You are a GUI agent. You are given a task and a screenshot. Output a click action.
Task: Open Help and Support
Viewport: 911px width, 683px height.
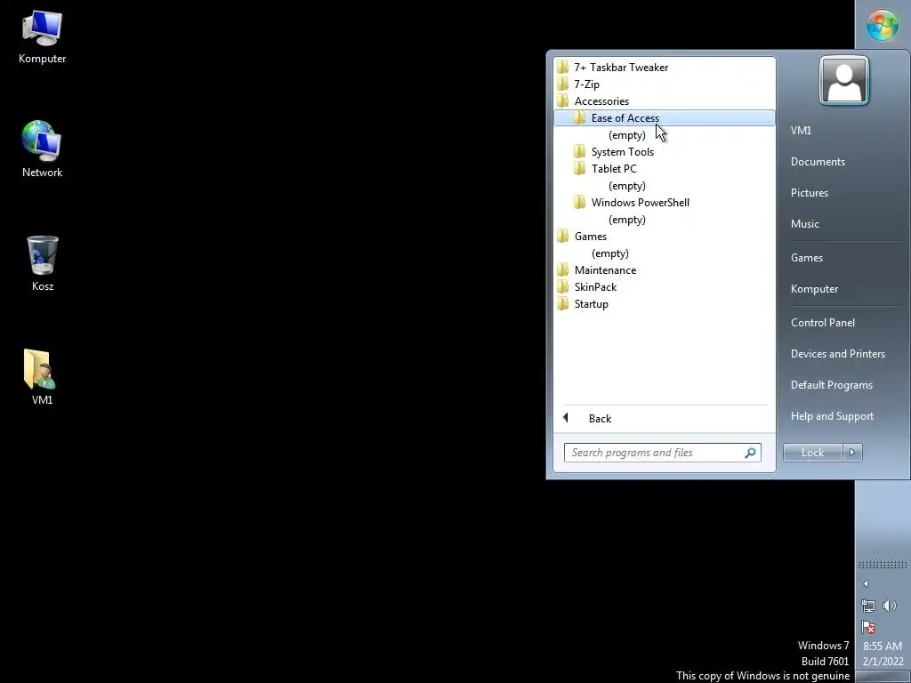(x=832, y=416)
